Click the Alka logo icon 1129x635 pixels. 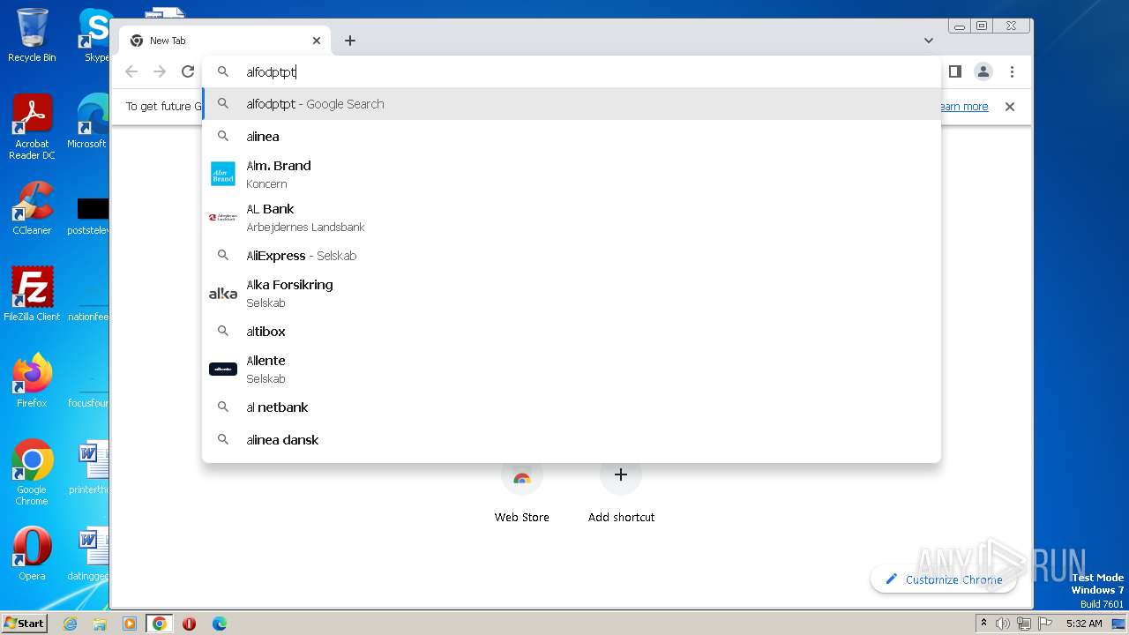pyautogui.click(x=223, y=294)
